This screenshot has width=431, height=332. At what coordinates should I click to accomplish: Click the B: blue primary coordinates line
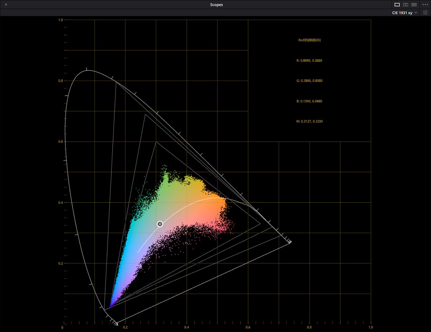point(309,101)
